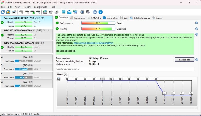Switch to the Overview tab
The height and width of the screenshot is (116, 201).
click(61, 18)
